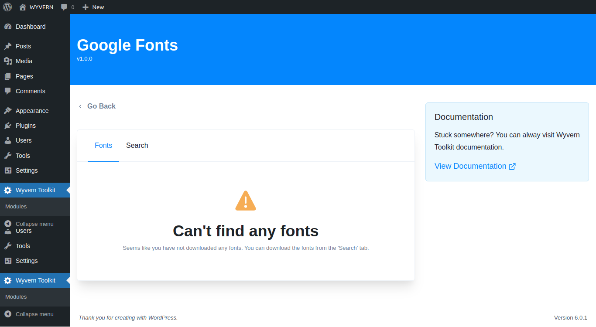The image size is (596, 327).
Task: Go back using the Go Back link
Action: 101,106
